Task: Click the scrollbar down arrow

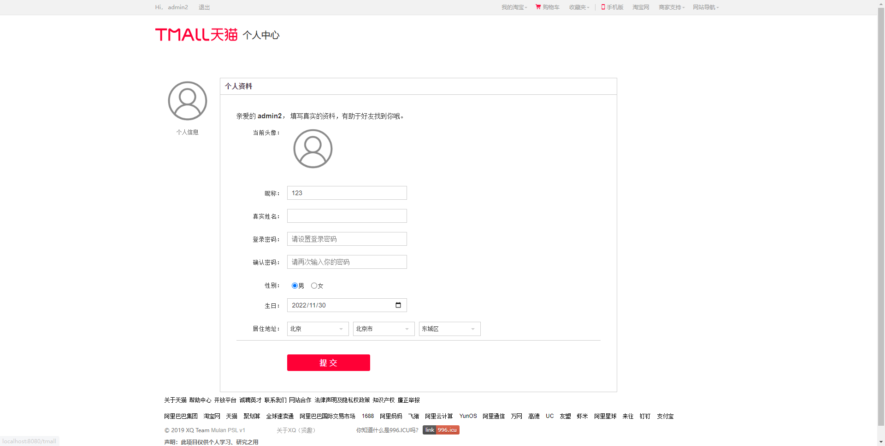Action: [x=881, y=442]
